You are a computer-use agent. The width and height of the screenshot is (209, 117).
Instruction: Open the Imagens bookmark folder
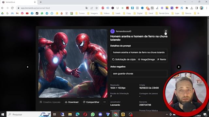click(x=92, y=13)
